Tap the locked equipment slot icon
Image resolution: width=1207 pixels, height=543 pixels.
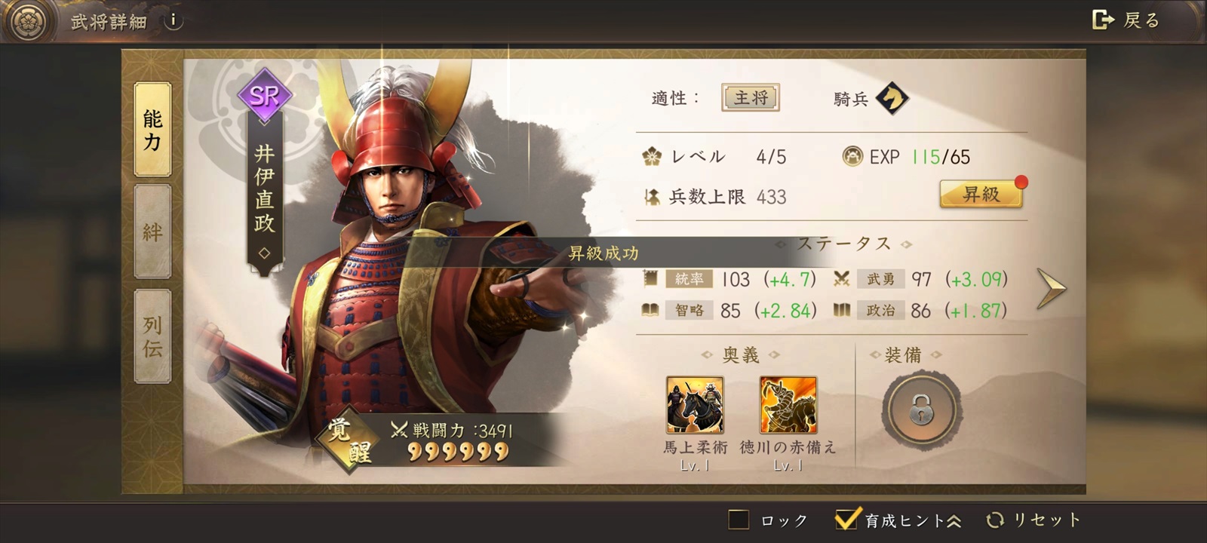[921, 410]
